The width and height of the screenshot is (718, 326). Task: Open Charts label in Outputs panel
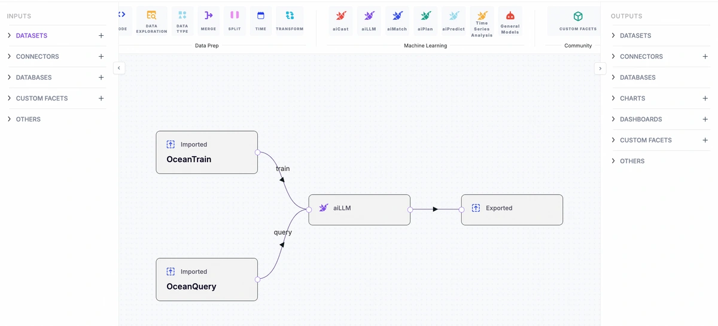pyautogui.click(x=632, y=99)
